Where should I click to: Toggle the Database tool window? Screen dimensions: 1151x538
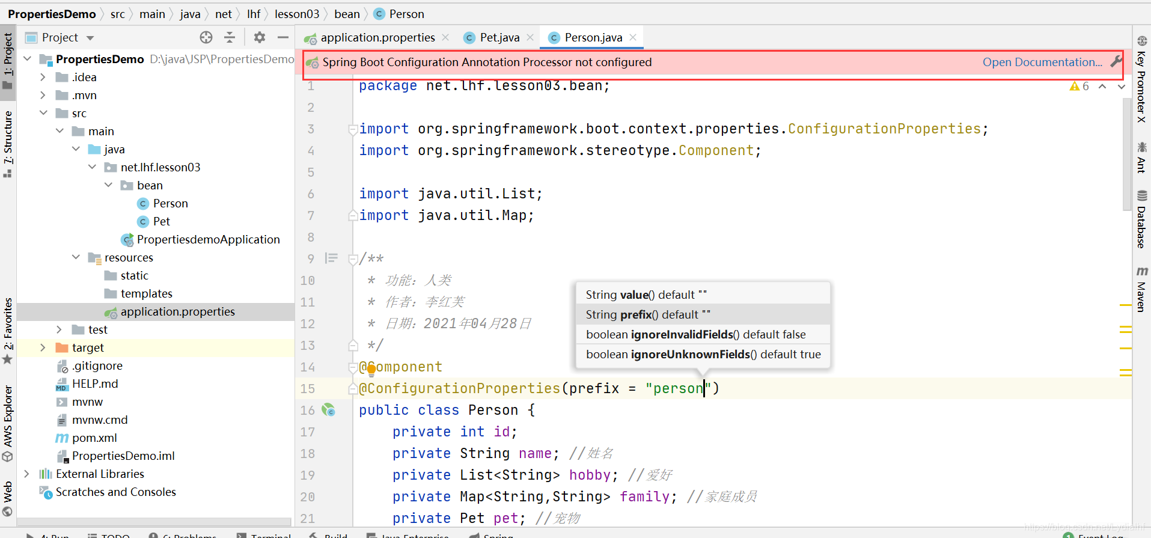pyautogui.click(x=1141, y=219)
